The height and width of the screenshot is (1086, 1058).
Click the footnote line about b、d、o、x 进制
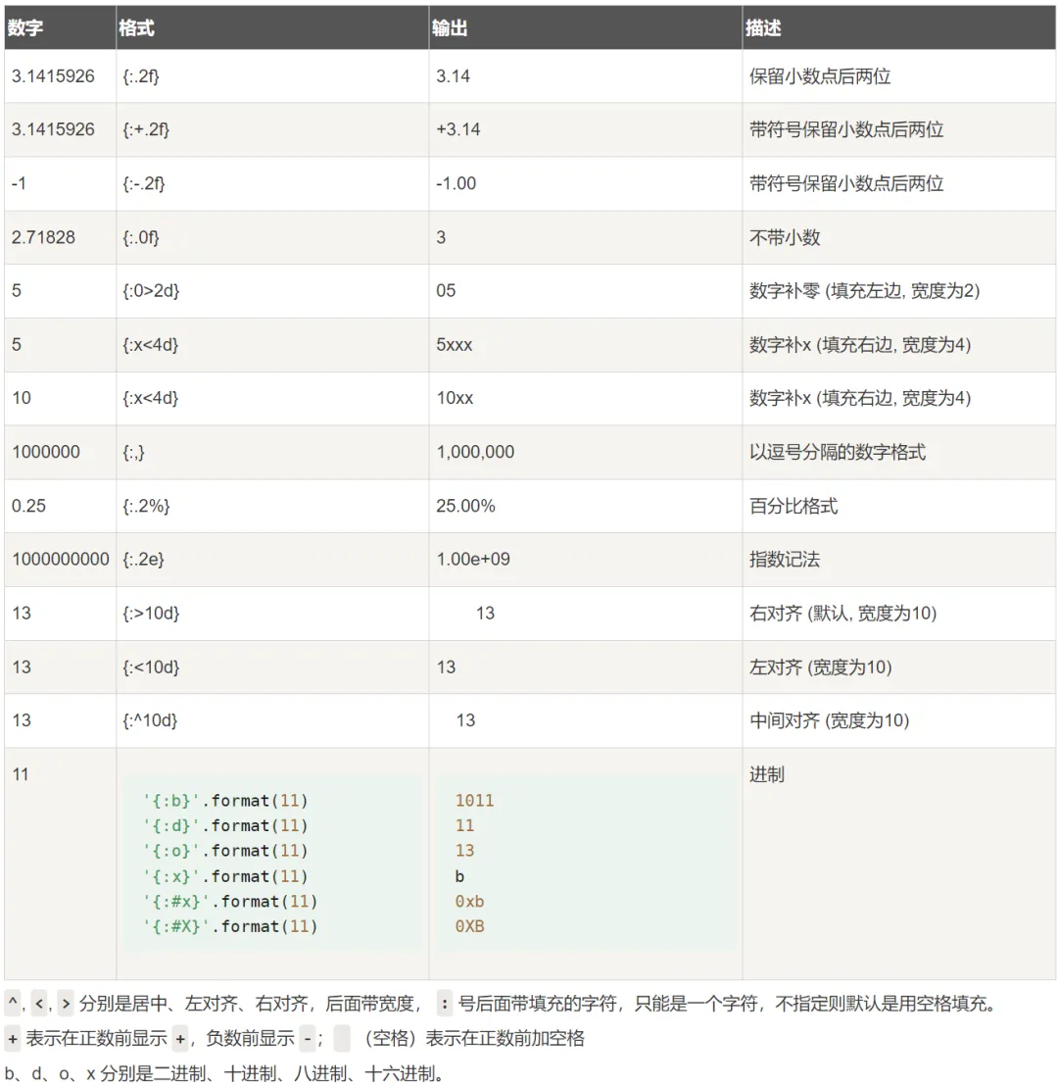(x=223, y=1074)
